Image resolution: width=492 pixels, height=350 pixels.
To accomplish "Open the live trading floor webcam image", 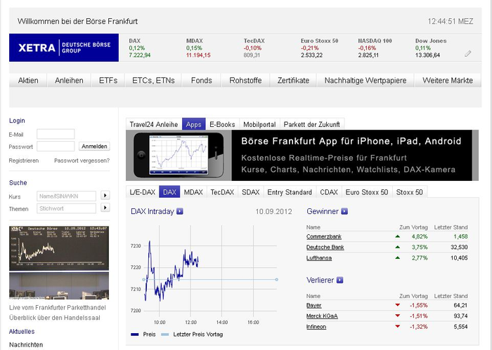I will [59, 262].
